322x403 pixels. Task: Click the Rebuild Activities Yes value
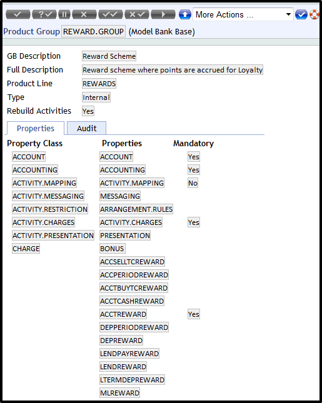[x=88, y=111]
